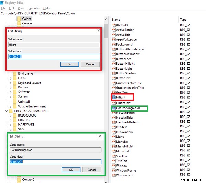Viewport: 206px width, 183px height.
Task: Expand the Volatile Environment tree node
Action: coord(11,106)
